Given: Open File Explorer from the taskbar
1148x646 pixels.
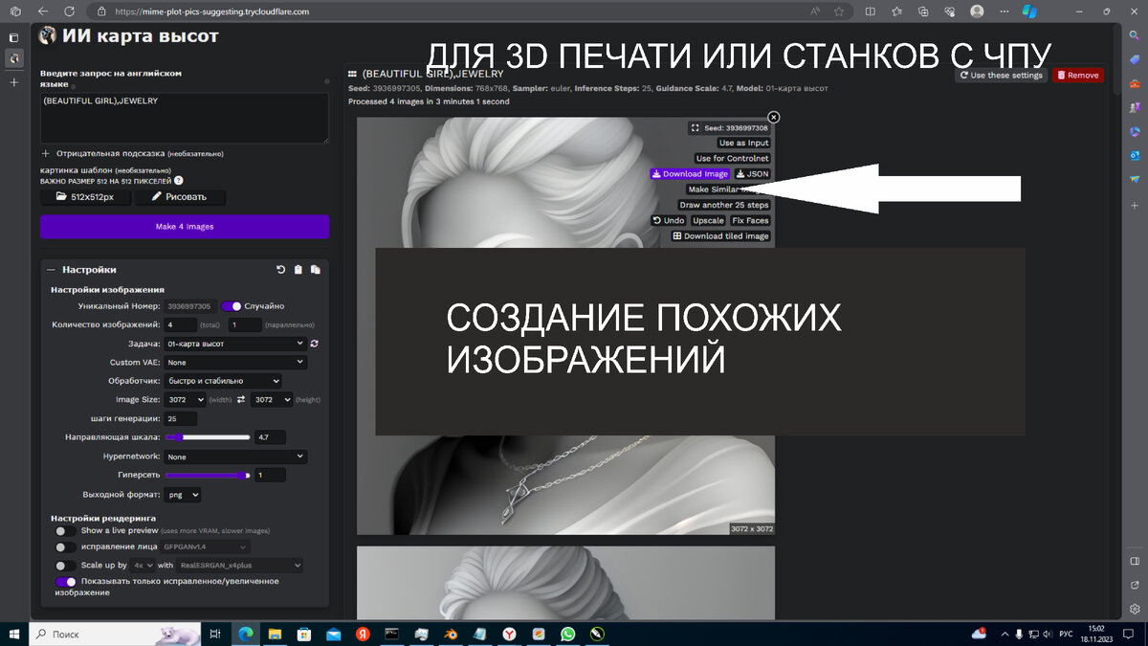Looking at the screenshot, I should pos(275,634).
